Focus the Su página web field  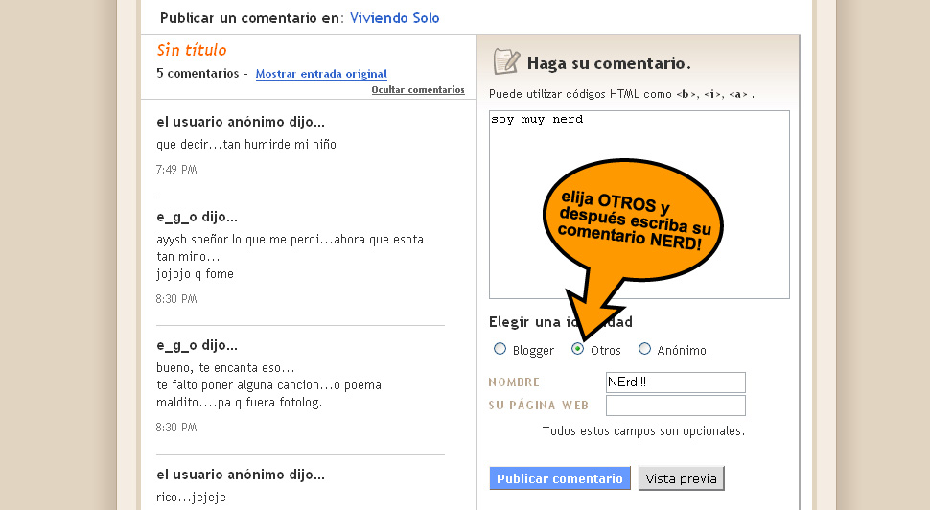coord(676,406)
